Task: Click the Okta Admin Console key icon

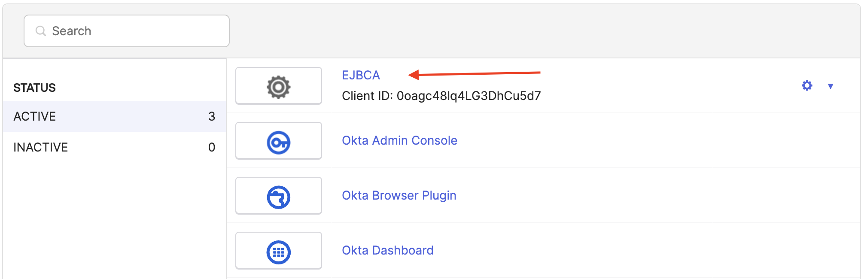Action: (x=278, y=142)
